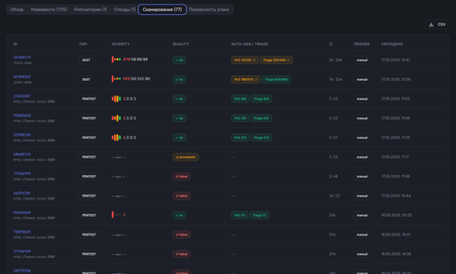Viewport: 456px width, 274px height.
Task: Download the scans as CSV
Action: point(437,24)
